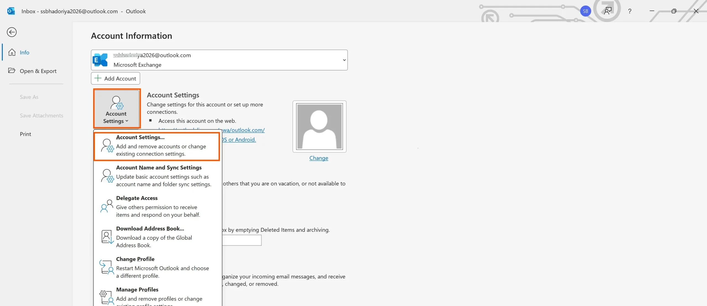
Task: Open Help question mark icon
Action: [630, 11]
